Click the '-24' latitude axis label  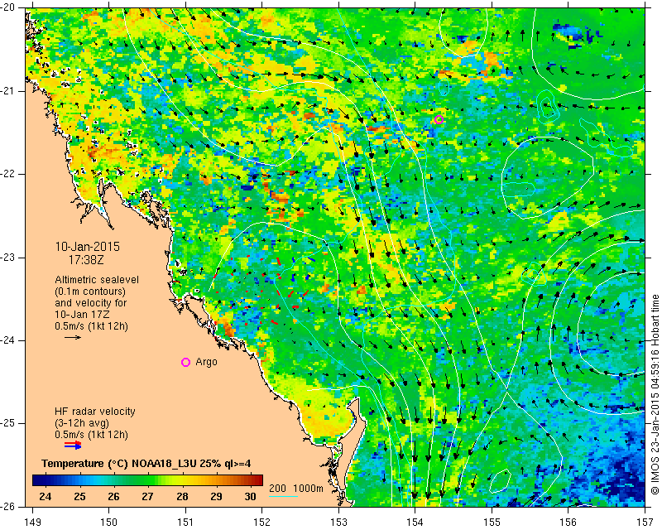[x=7, y=340]
